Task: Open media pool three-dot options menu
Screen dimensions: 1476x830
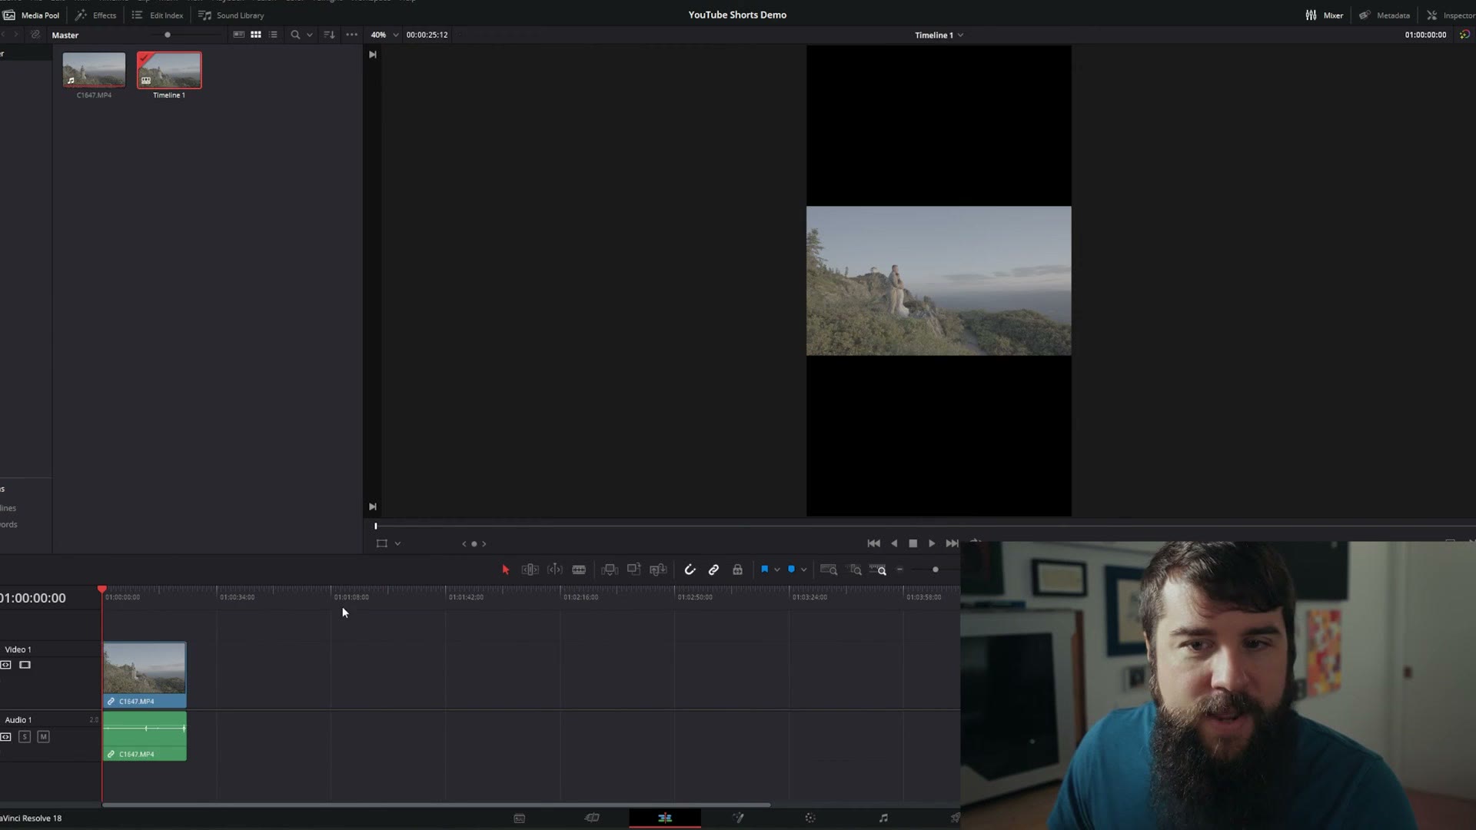Action: click(x=351, y=35)
